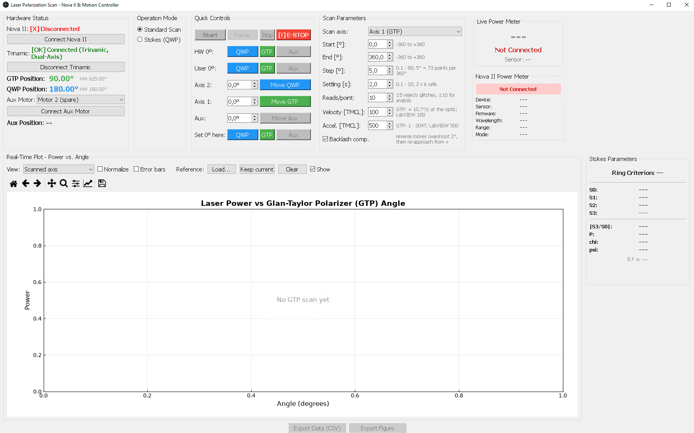Click GTP button in User 0° row
Screen dimensions: 694x433
click(x=267, y=68)
